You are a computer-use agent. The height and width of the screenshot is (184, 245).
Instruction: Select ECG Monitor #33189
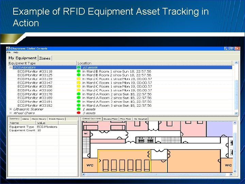(35, 98)
